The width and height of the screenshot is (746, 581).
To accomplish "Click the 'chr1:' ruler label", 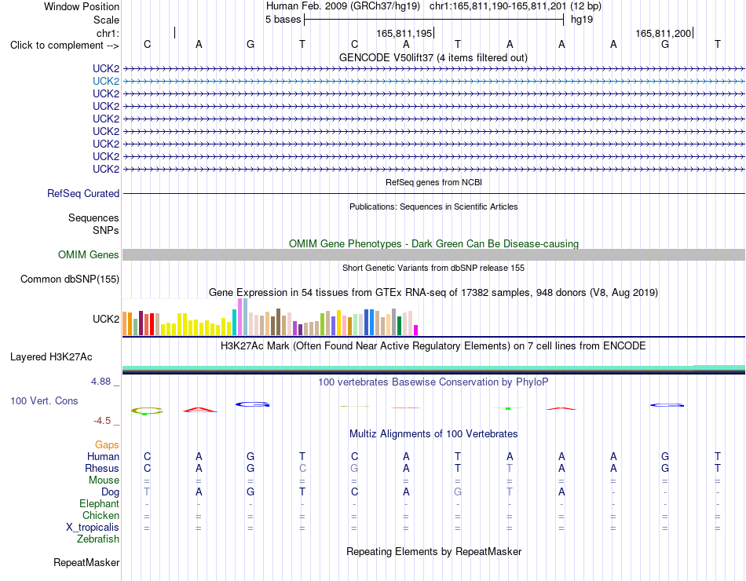I will [x=108, y=33].
